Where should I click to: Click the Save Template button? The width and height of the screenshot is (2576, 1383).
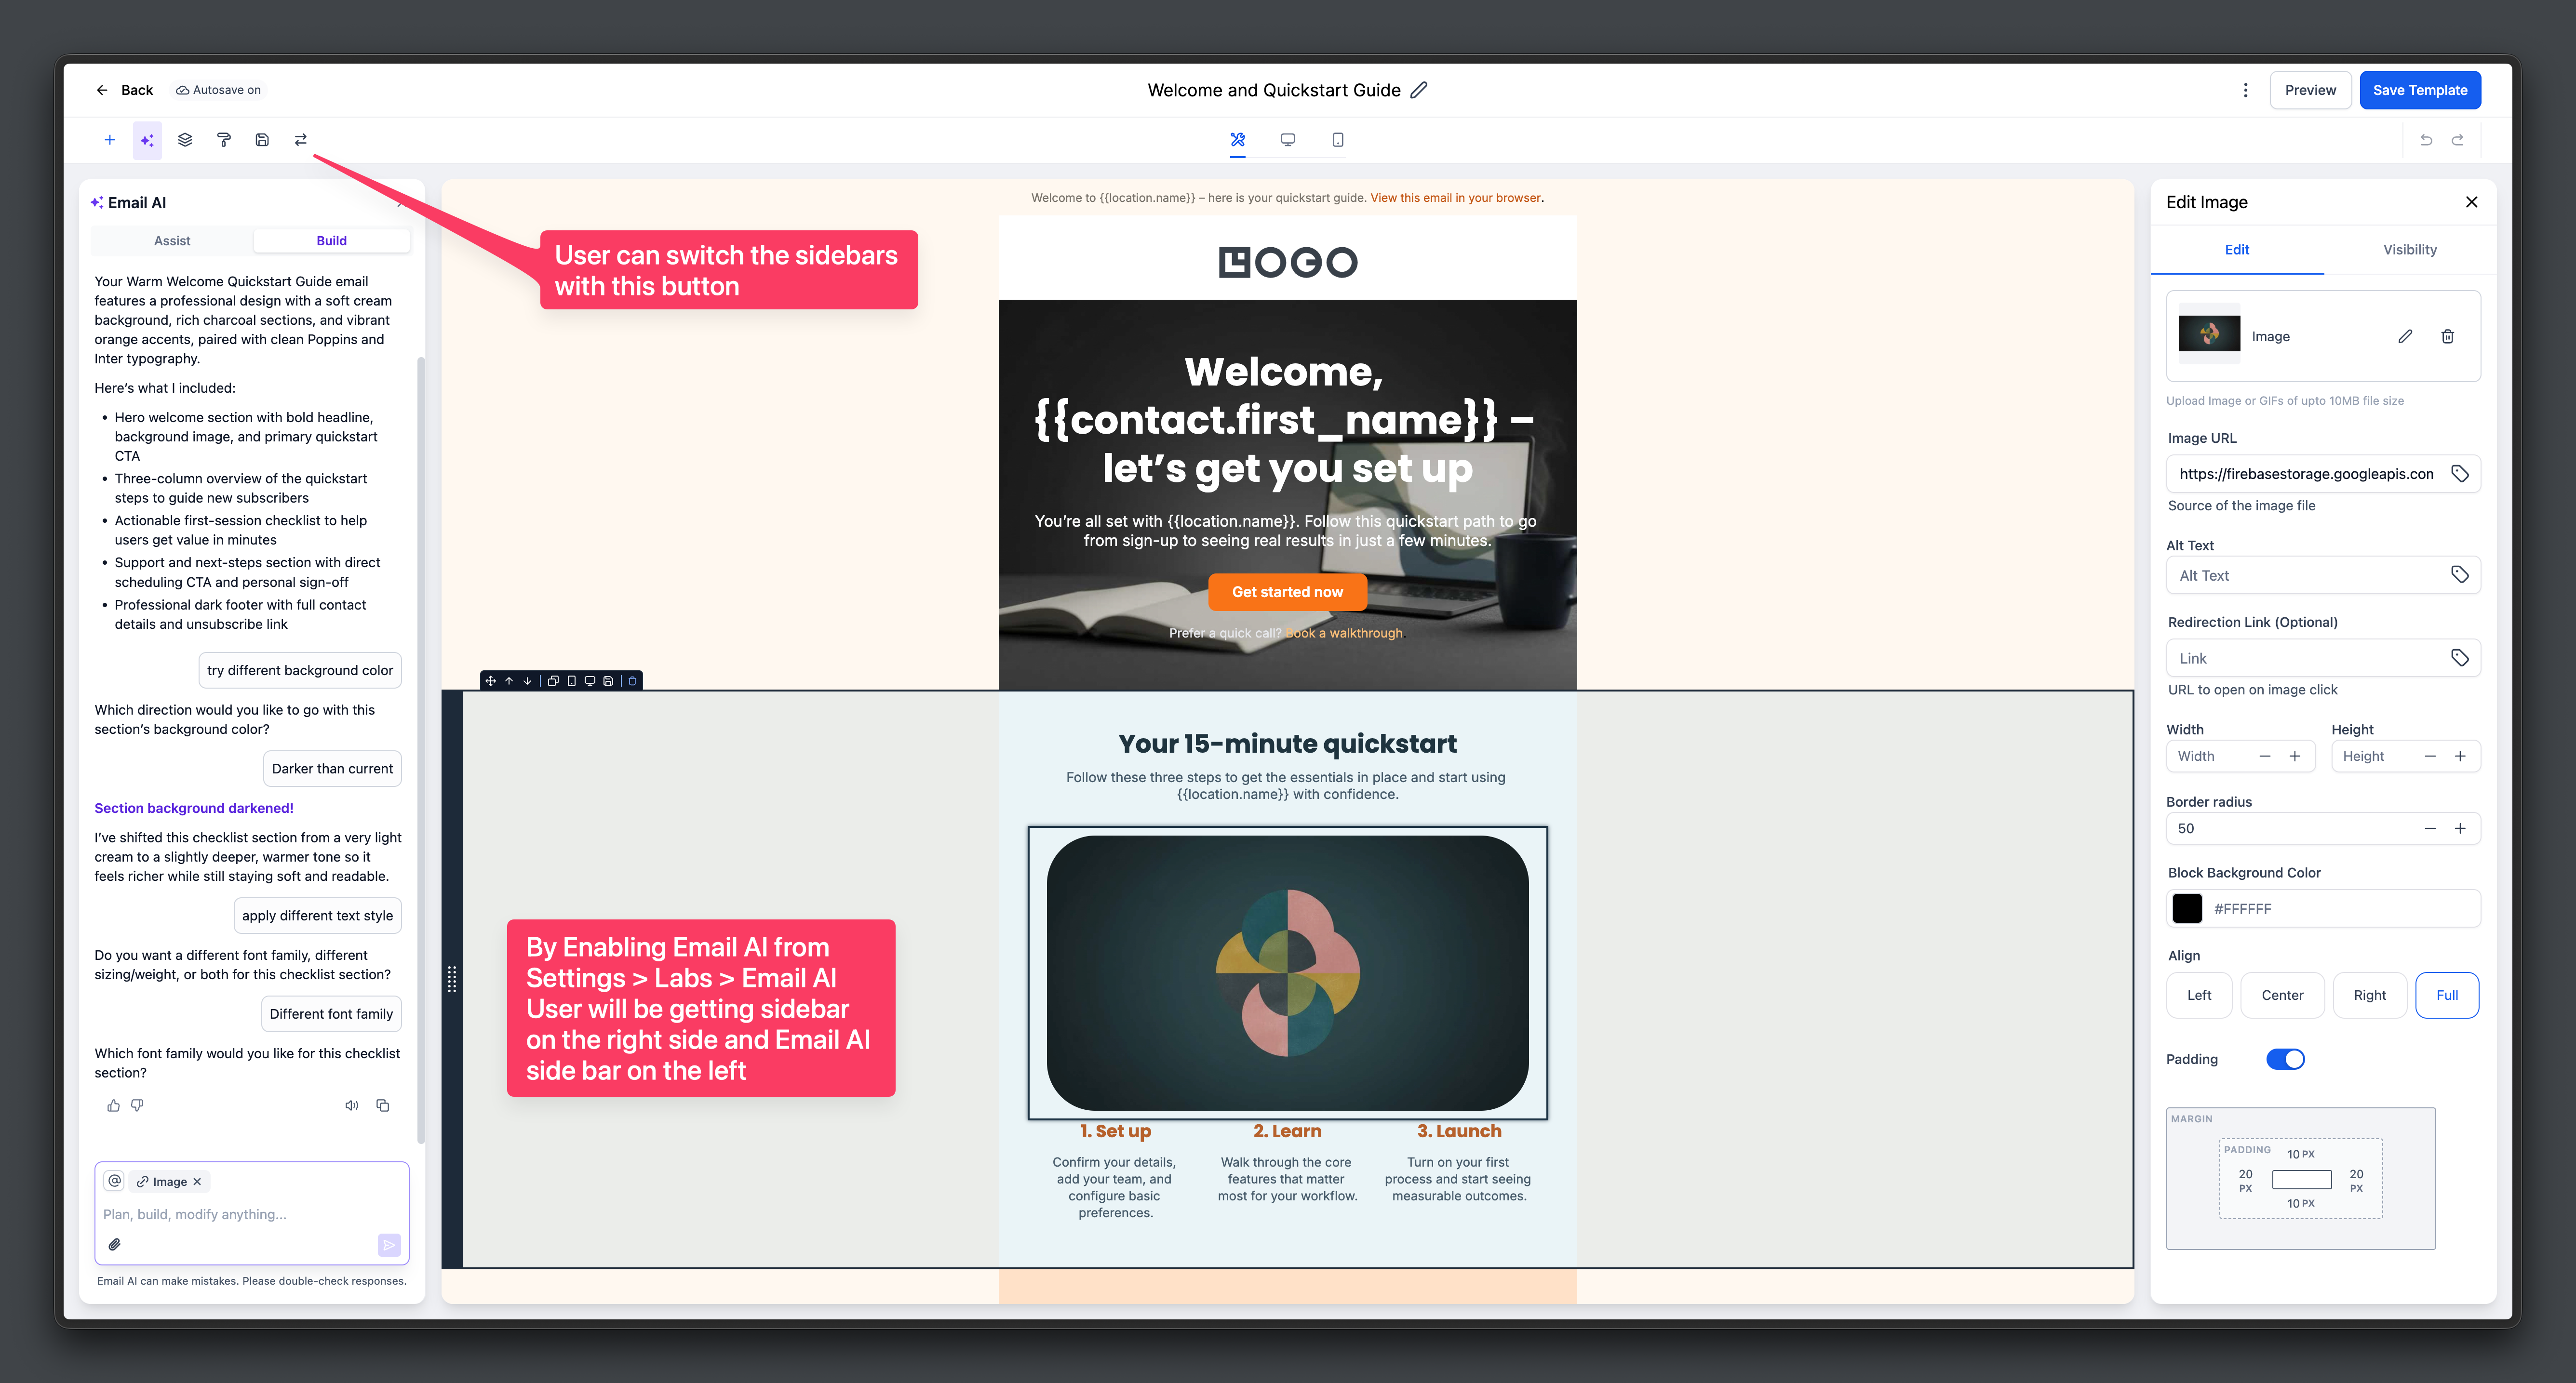point(2420,90)
